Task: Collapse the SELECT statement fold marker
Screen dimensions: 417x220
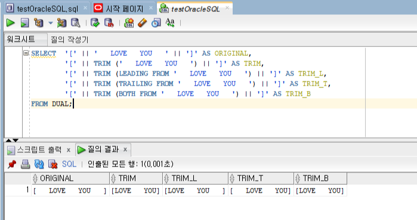Action: (26, 53)
